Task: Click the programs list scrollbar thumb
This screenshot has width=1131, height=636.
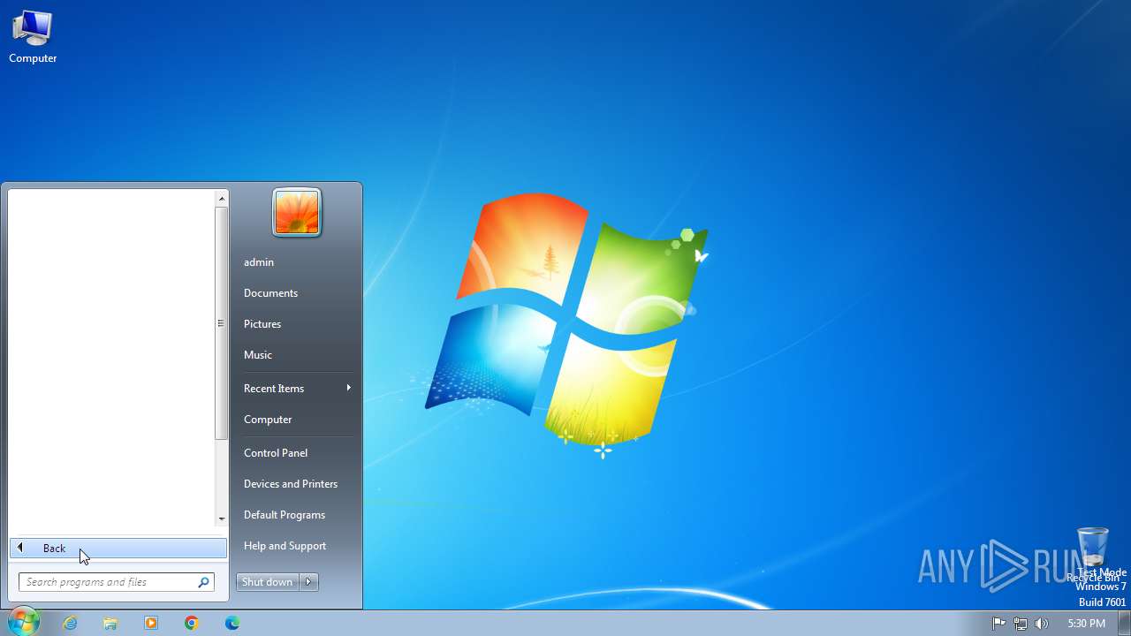Action: tap(222, 323)
